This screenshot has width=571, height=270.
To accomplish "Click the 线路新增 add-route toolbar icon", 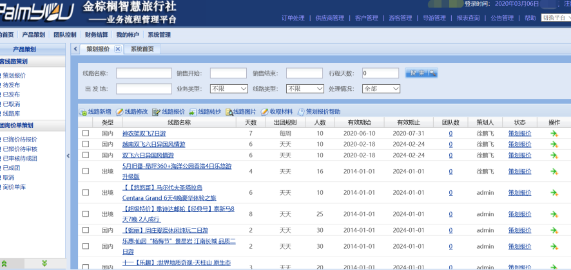I will 83,112.
